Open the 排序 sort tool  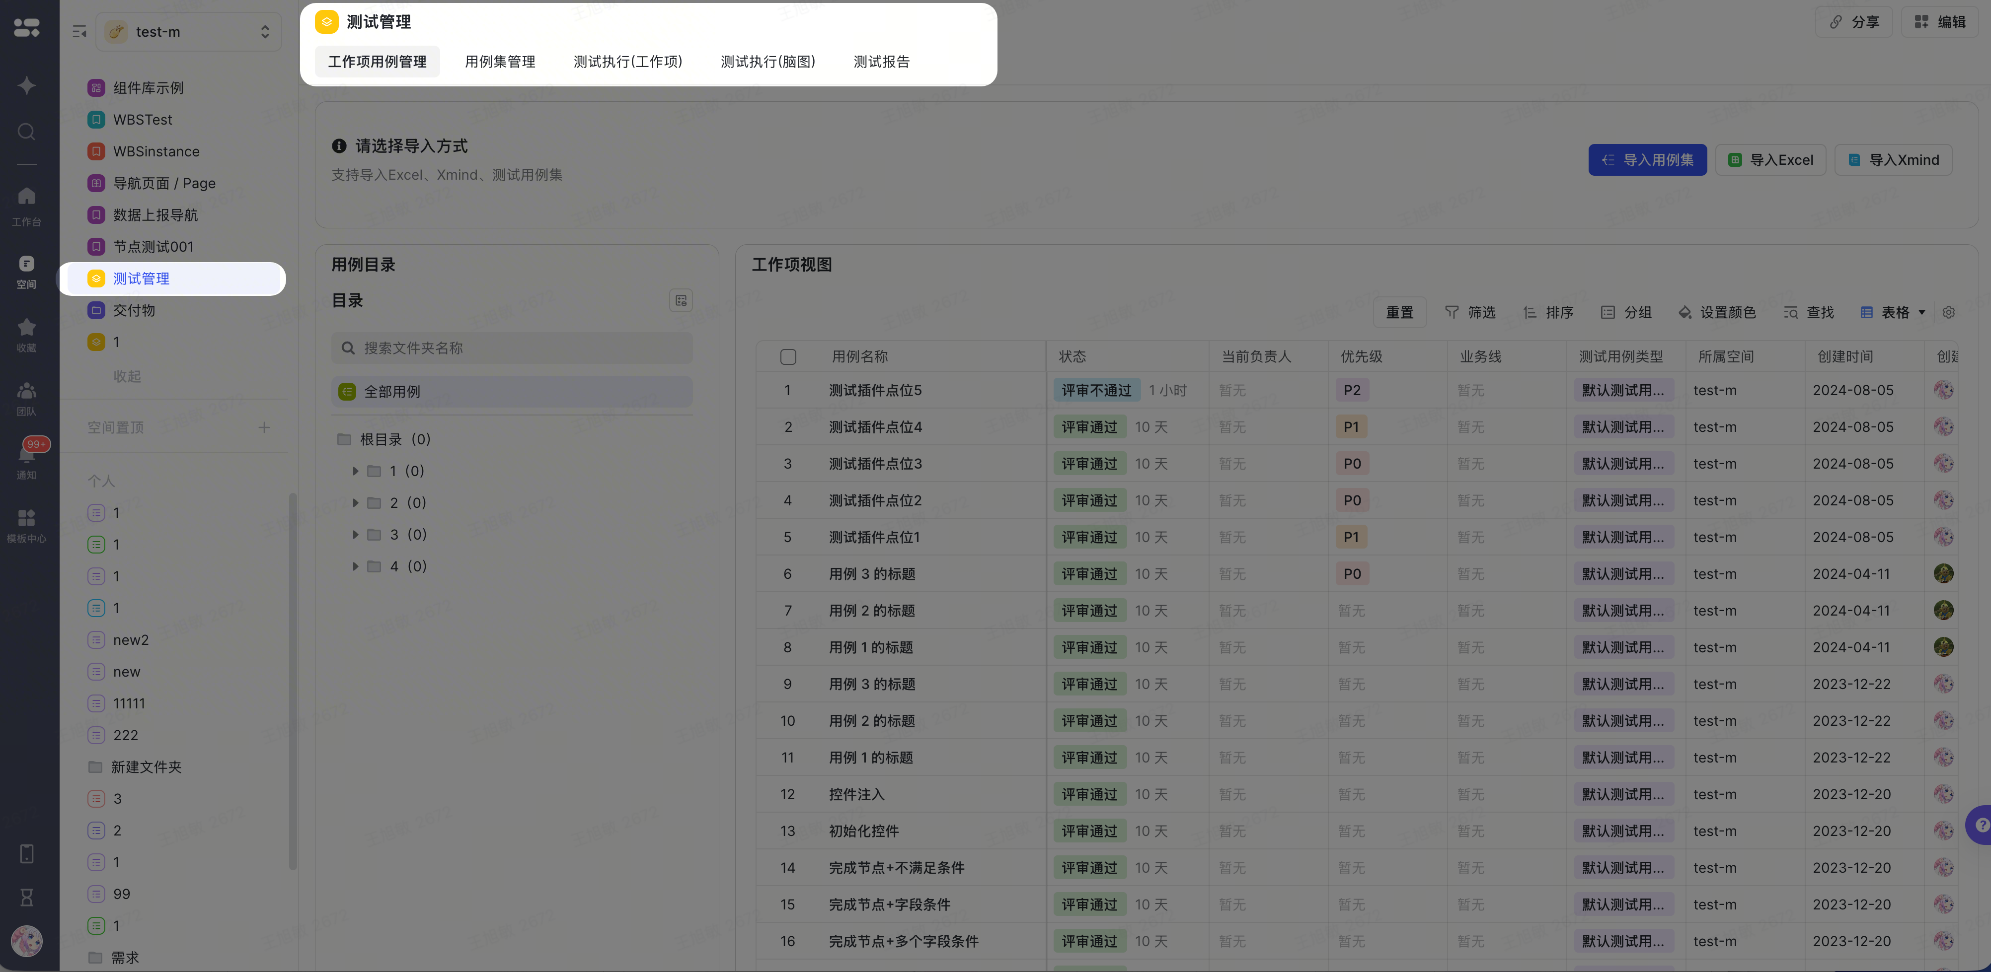[x=1547, y=312]
